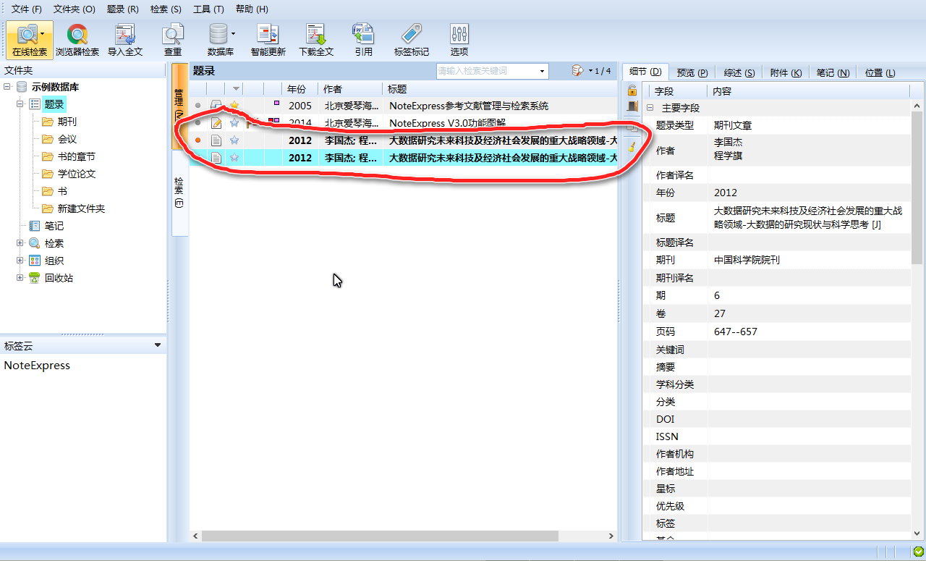
Task: Click the broom clear icon in details panel
Action: tap(632, 147)
